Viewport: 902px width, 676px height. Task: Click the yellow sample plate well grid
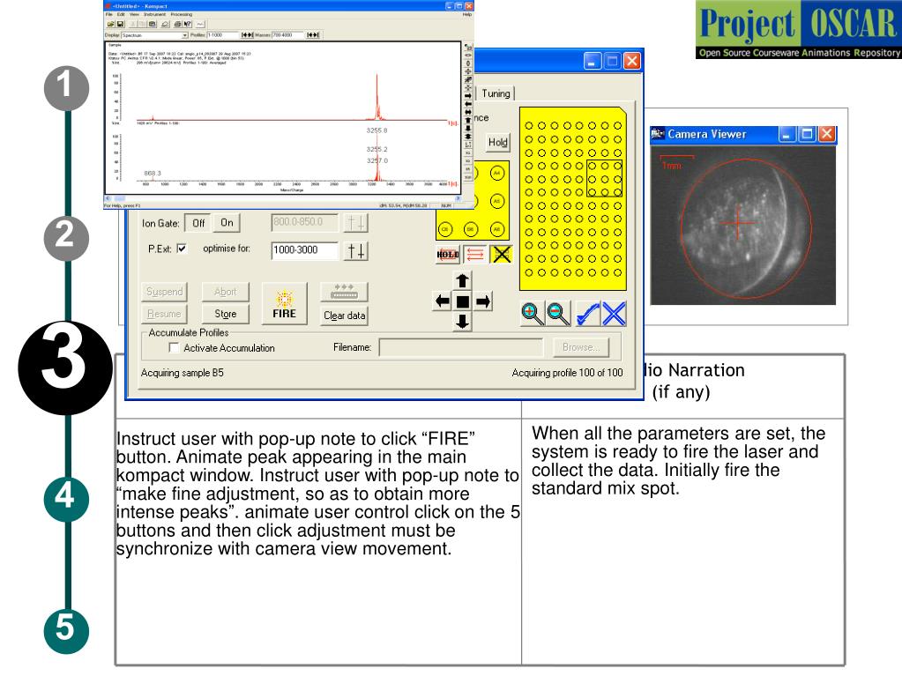573,199
